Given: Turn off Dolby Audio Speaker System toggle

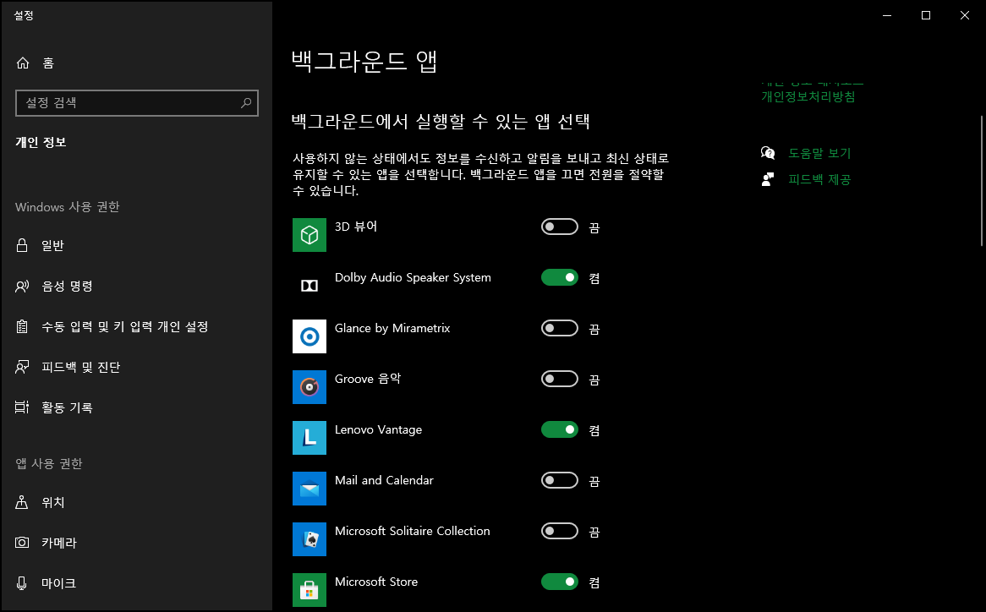Looking at the screenshot, I should [560, 277].
